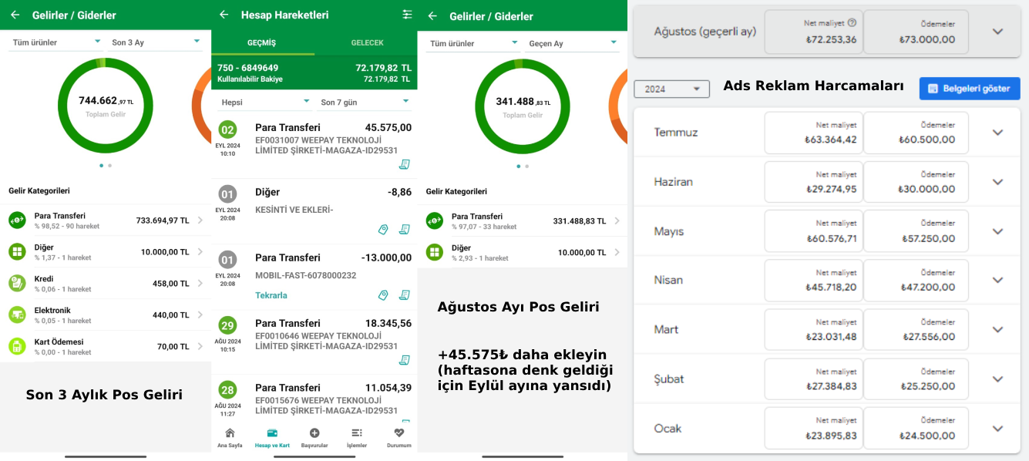Screen dimensions: 1029x461
Task: Expand Mayıs row chevron
Action: (x=997, y=231)
